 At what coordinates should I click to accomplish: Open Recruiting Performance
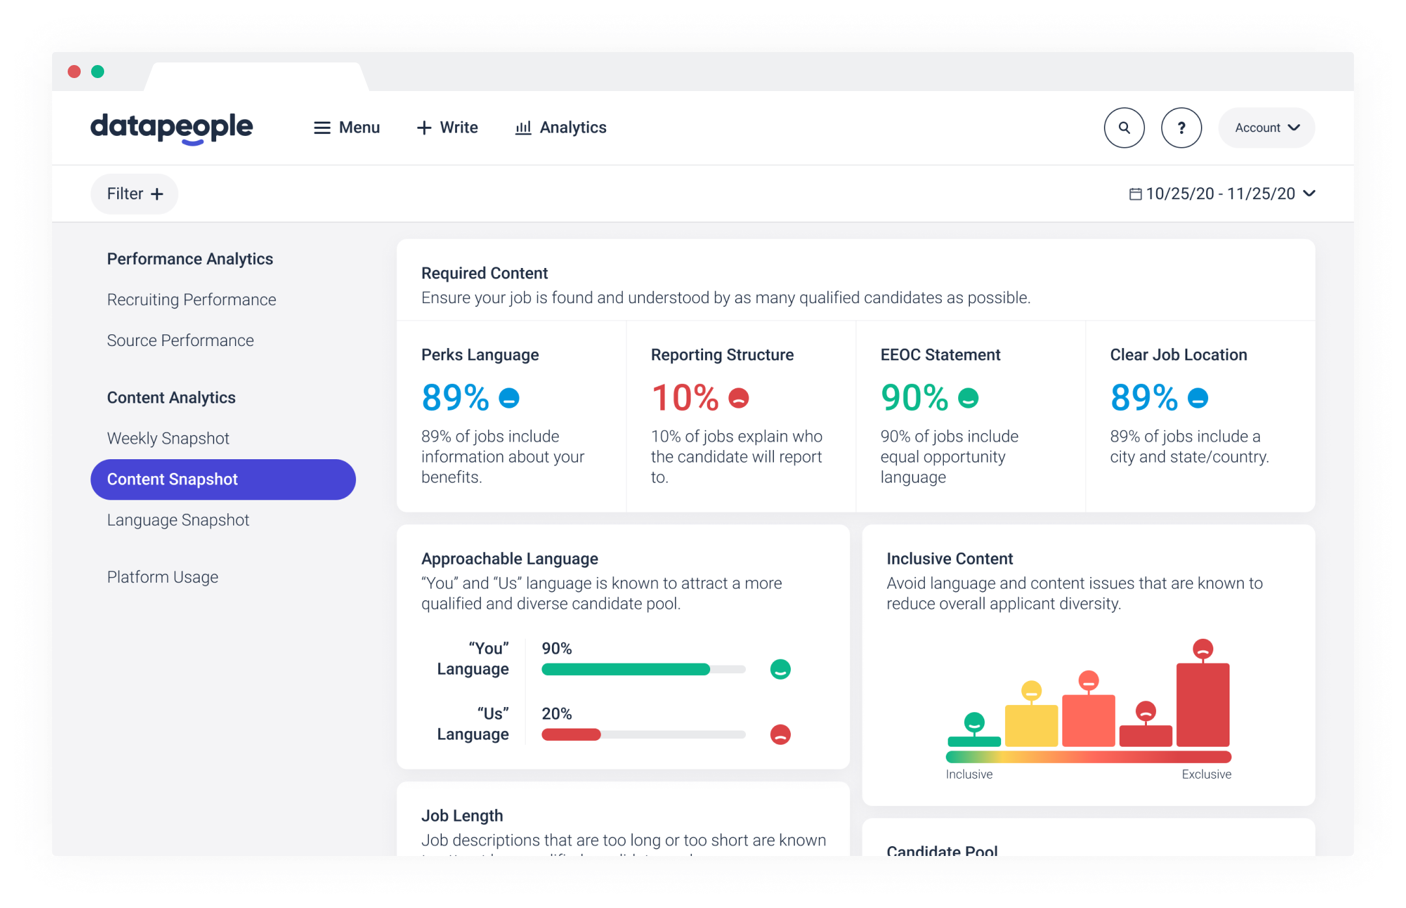[x=191, y=299]
